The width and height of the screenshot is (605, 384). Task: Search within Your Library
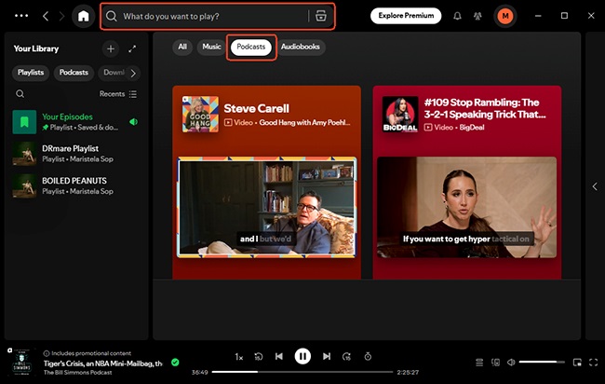(x=20, y=94)
